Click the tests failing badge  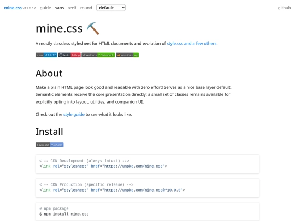[69, 55]
